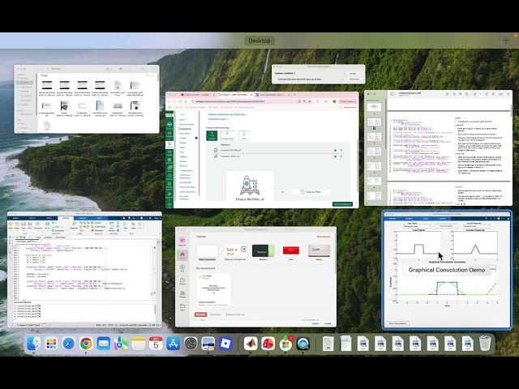Select Recent icon in PowerPoint sidebar
This screenshot has width=519, height=389.
(x=182, y=281)
